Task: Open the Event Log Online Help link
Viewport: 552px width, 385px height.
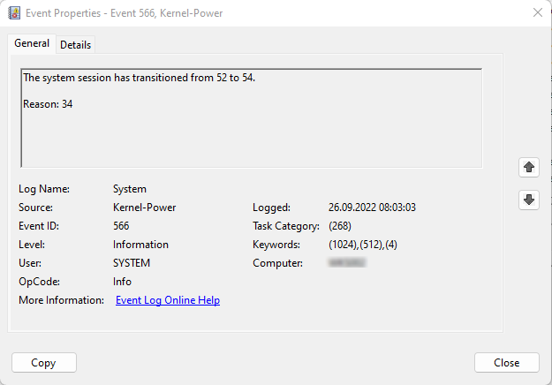Action: (168, 300)
